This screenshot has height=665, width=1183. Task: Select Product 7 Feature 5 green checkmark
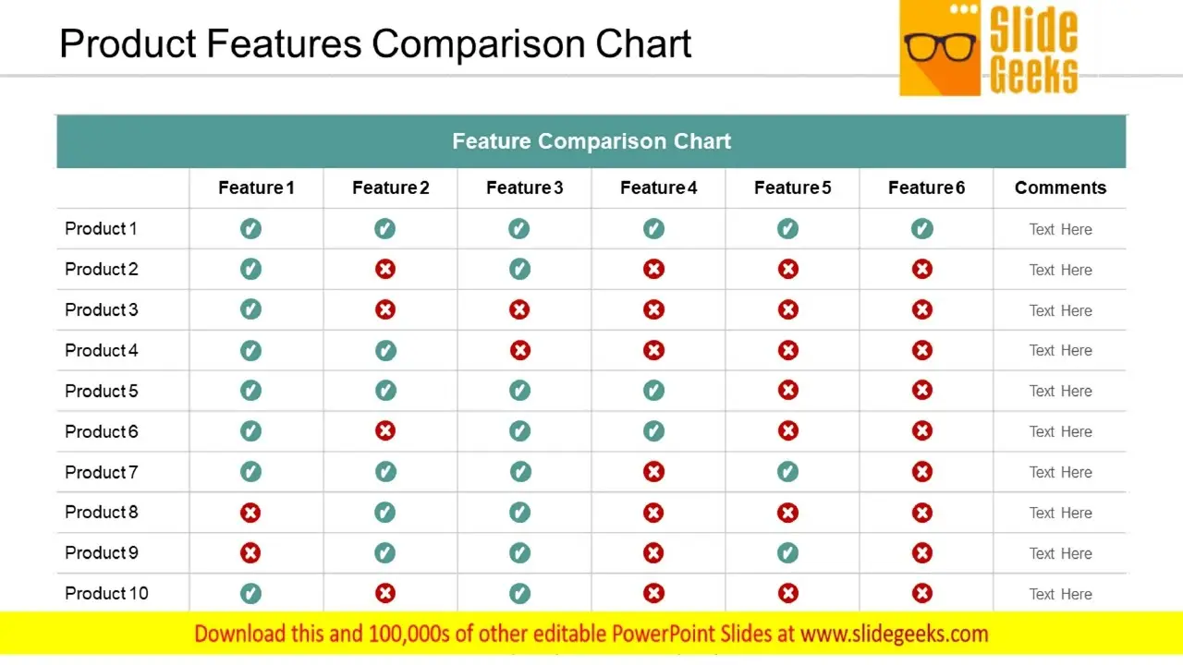point(787,472)
